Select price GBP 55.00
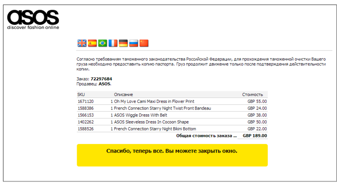The height and width of the screenshot is (184, 337). 257,101
